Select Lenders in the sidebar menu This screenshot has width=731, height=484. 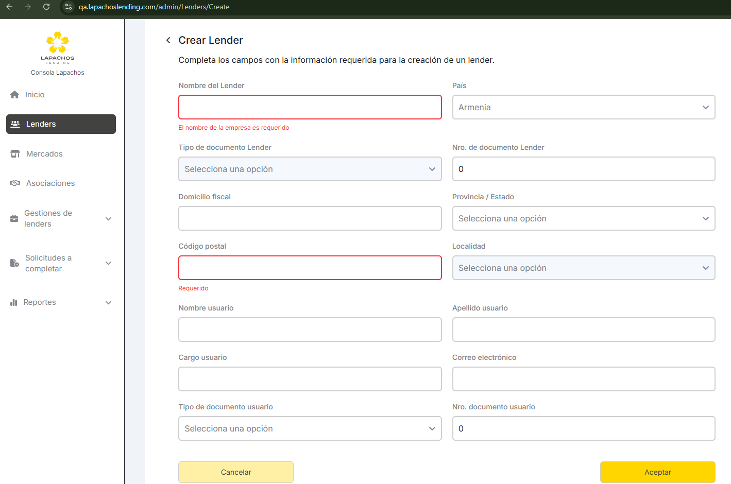click(x=61, y=124)
